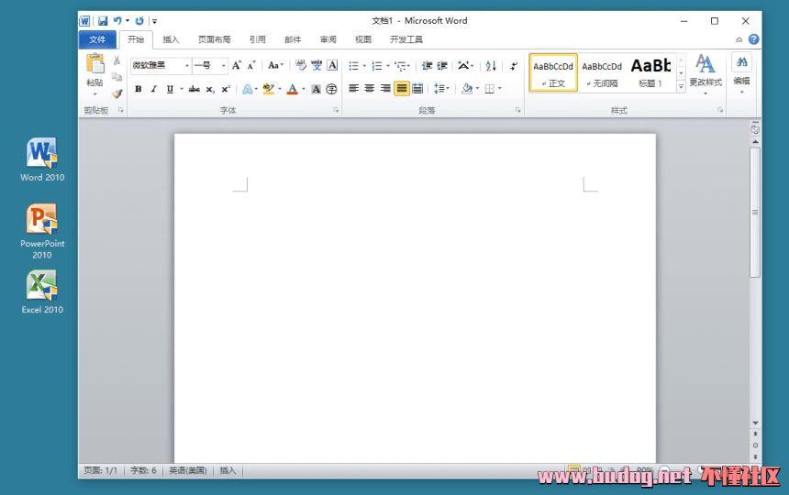The width and height of the screenshot is (789, 495).
Task: Click the Sort A-Z icon
Action: pos(491,66)
